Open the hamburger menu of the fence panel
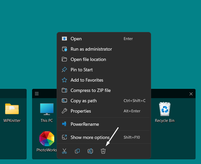 coord(37,94)
